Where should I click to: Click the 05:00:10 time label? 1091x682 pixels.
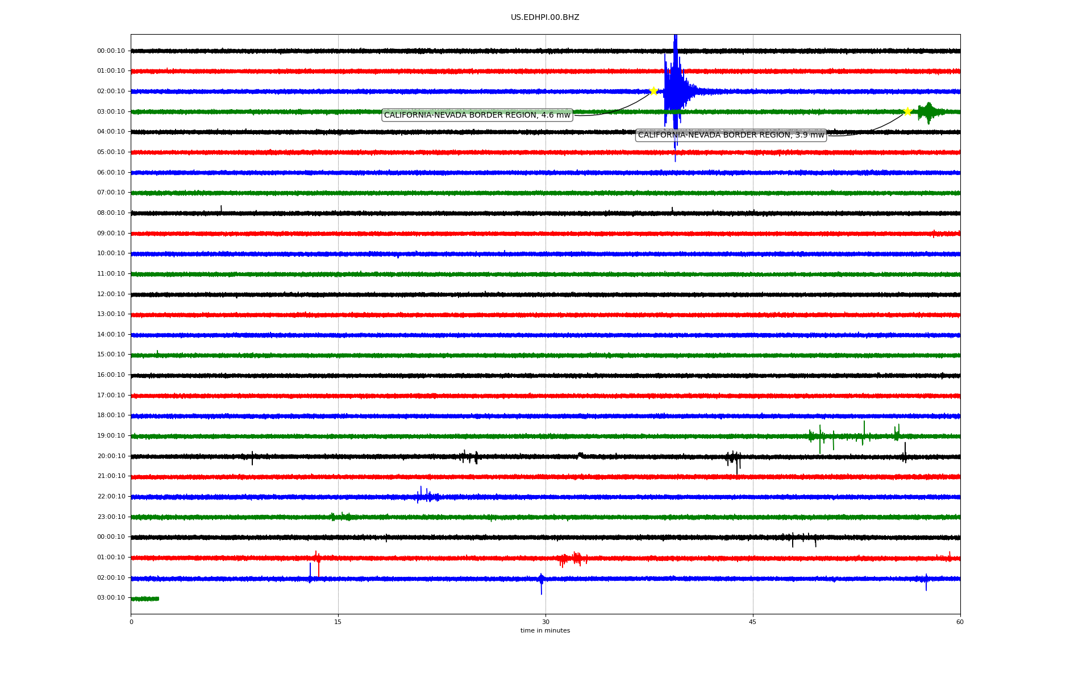point(111,152)
